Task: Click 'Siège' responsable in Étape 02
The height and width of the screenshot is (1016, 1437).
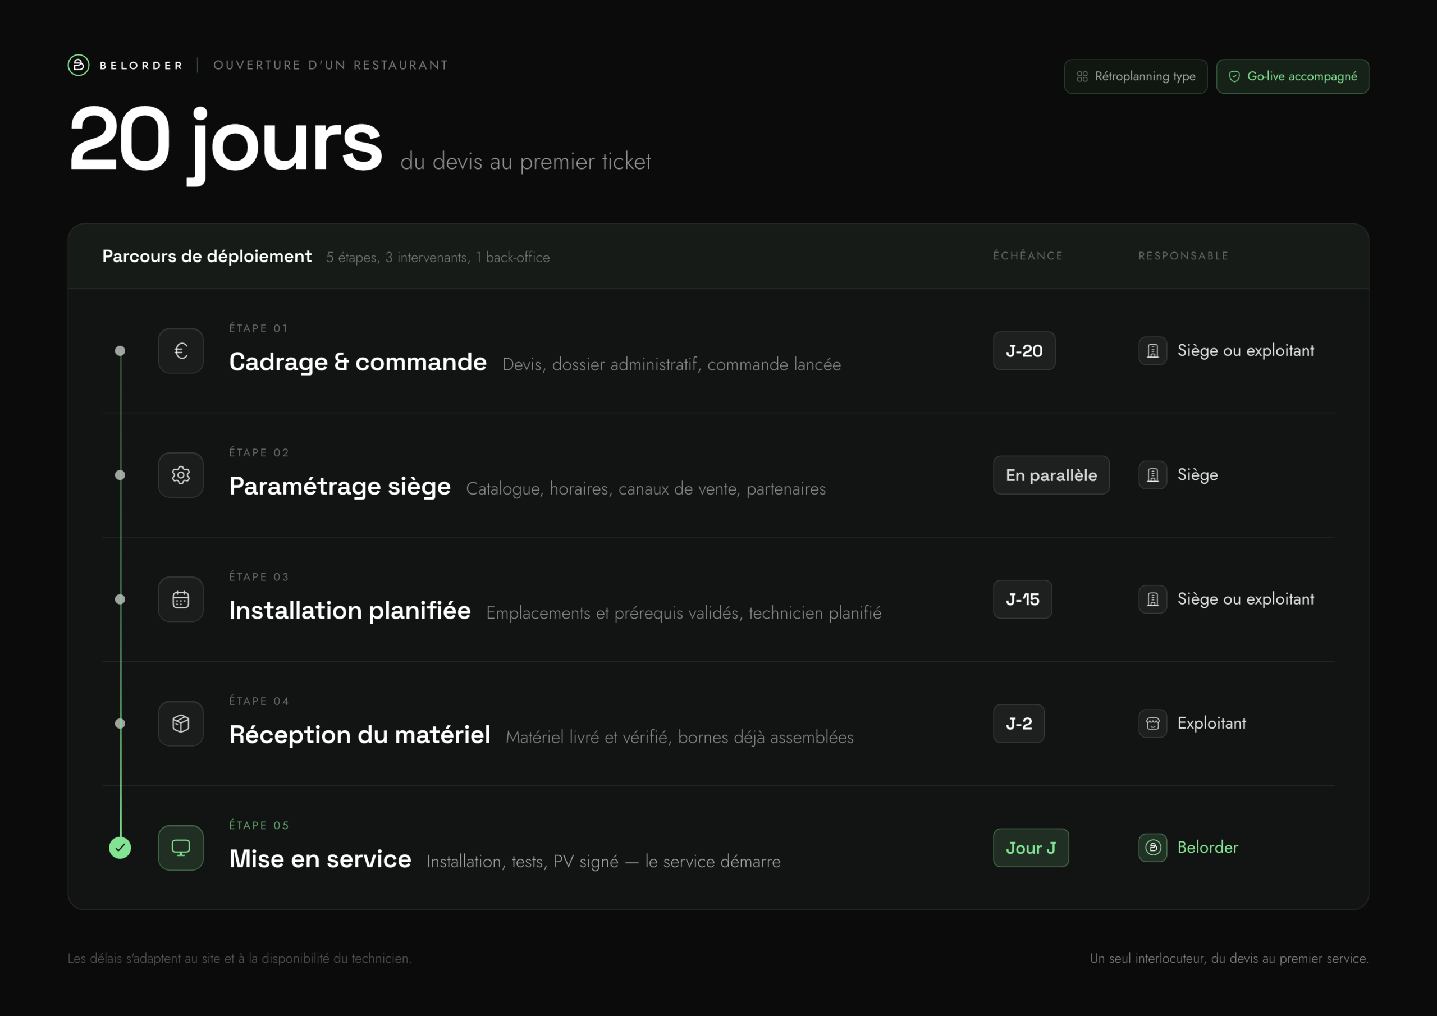Action: pyautogui.click(x=1197, y=475)
